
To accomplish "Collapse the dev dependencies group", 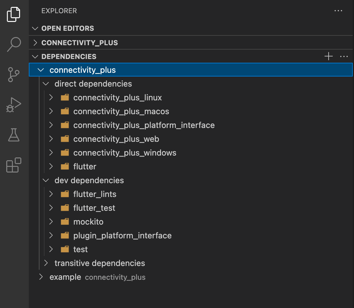I will click(x=46, y=181).
